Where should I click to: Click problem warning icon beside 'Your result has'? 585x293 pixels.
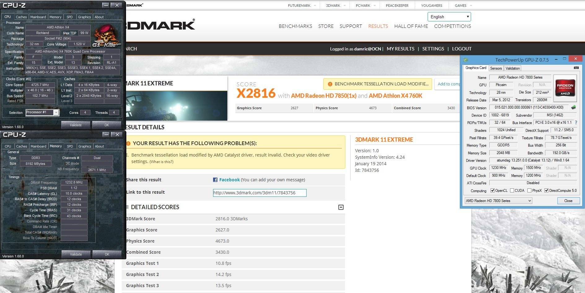[128, 143]
